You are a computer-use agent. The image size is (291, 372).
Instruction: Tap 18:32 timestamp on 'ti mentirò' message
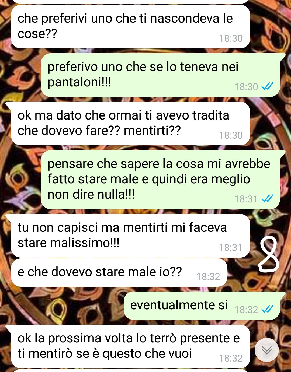coord(231,358)
